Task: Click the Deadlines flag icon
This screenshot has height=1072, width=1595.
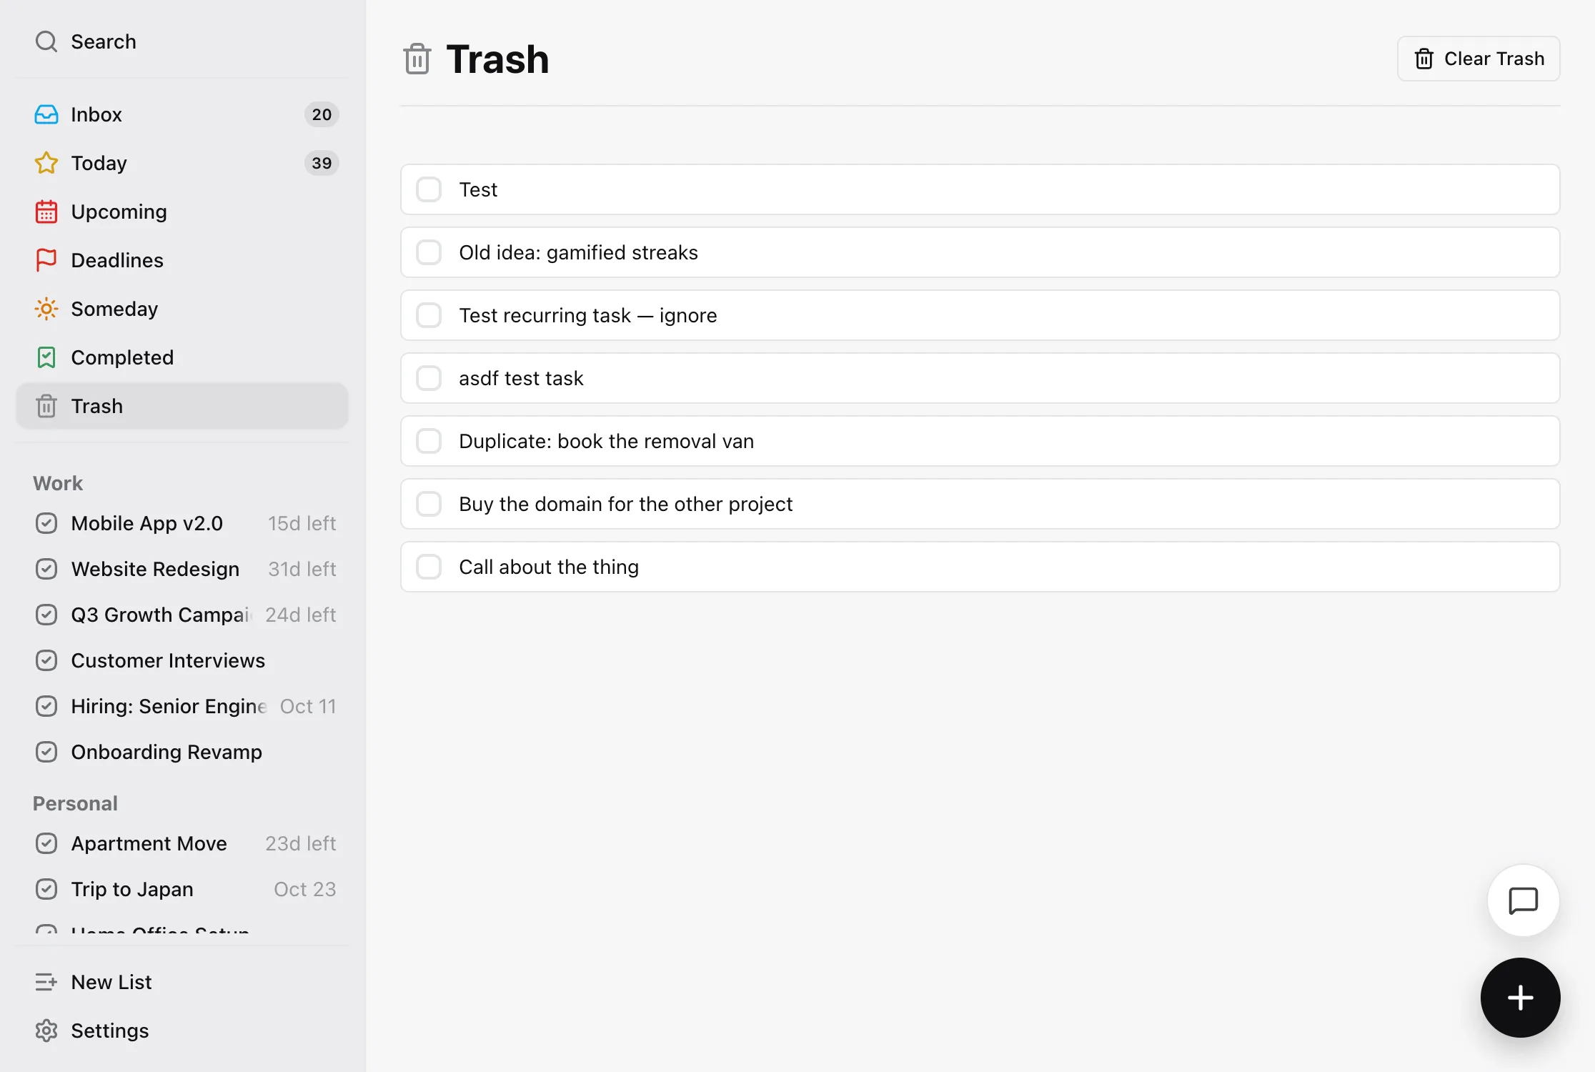Action: click(46, 260)
